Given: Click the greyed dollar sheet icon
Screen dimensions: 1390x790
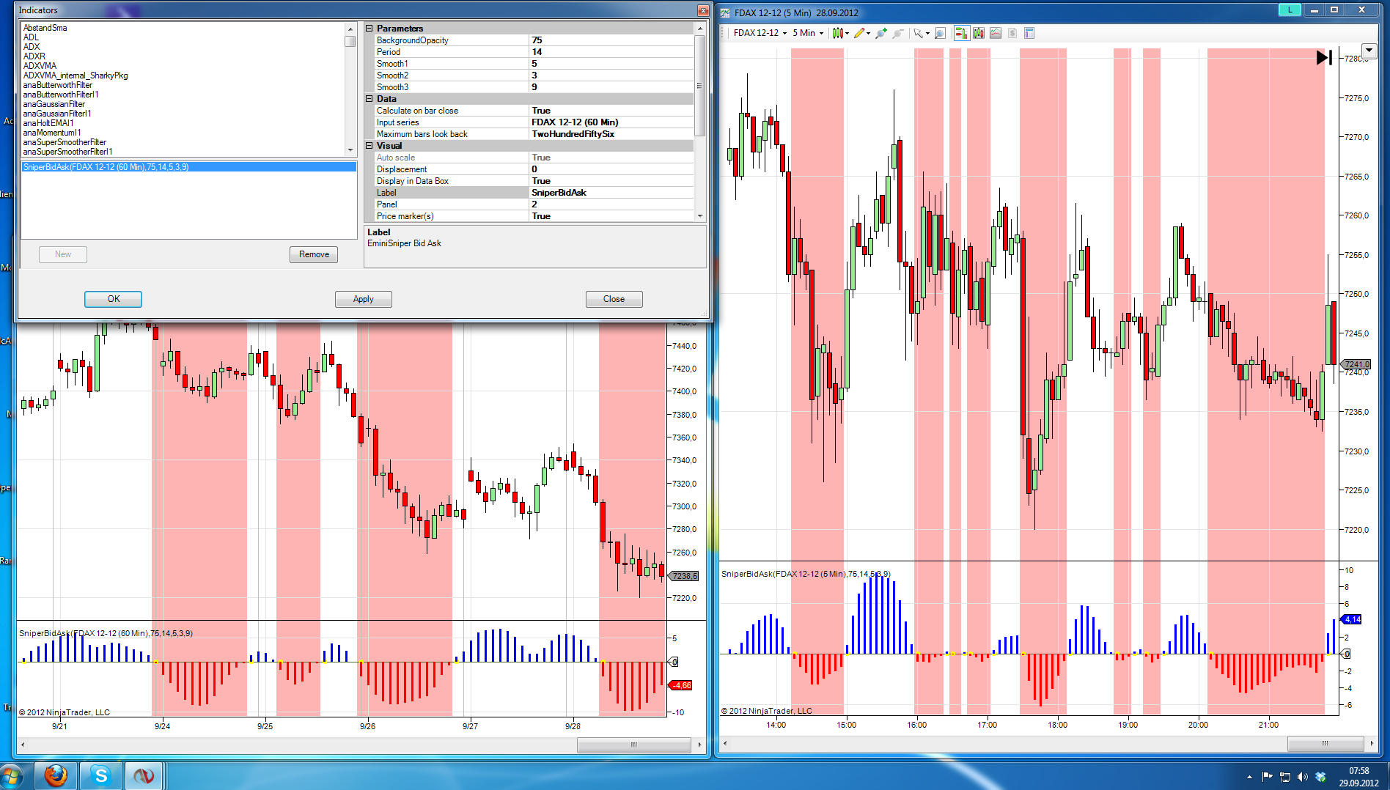Looking at the screenshot, I should pos(1012,33).
